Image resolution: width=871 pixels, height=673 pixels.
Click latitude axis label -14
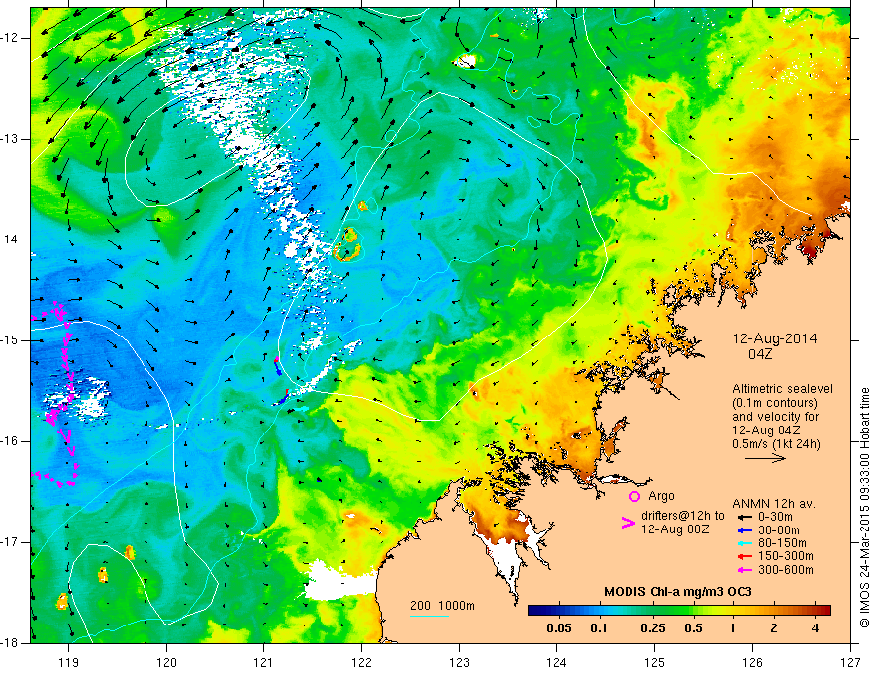click(10, 240)
